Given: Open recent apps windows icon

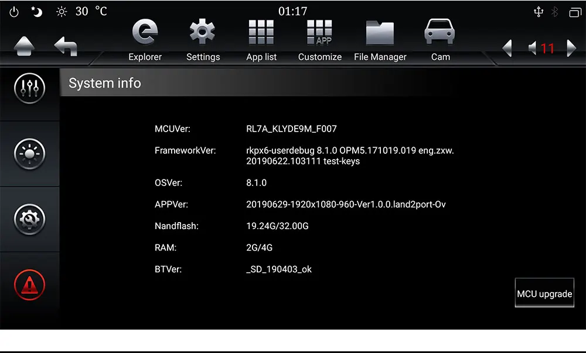Looking at the screenshot, I should coord(575,12).
